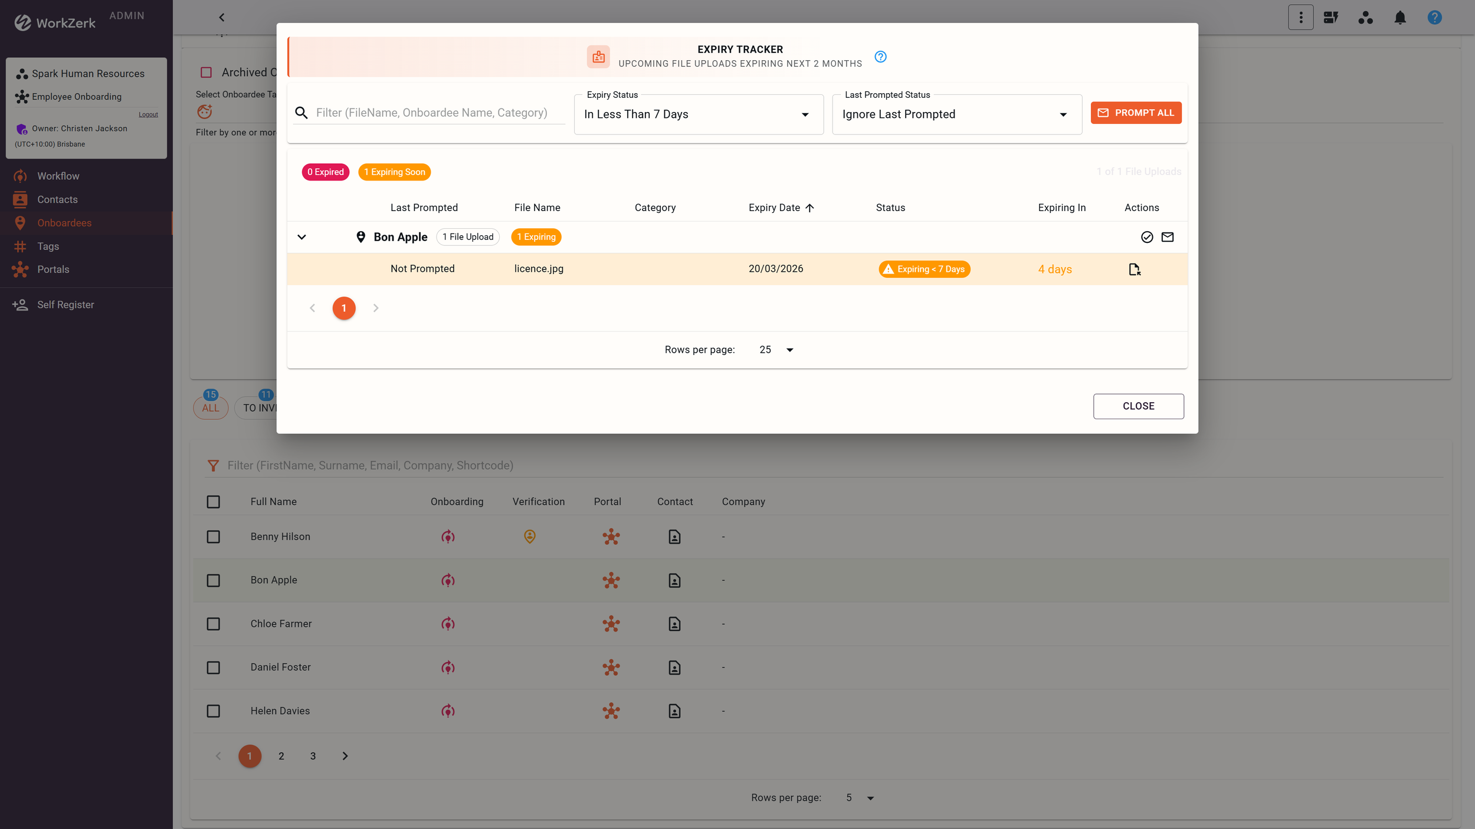
Task: Click the CLOSE button in the dialog
Action: pyautogui.click(x=1138, y=406)
